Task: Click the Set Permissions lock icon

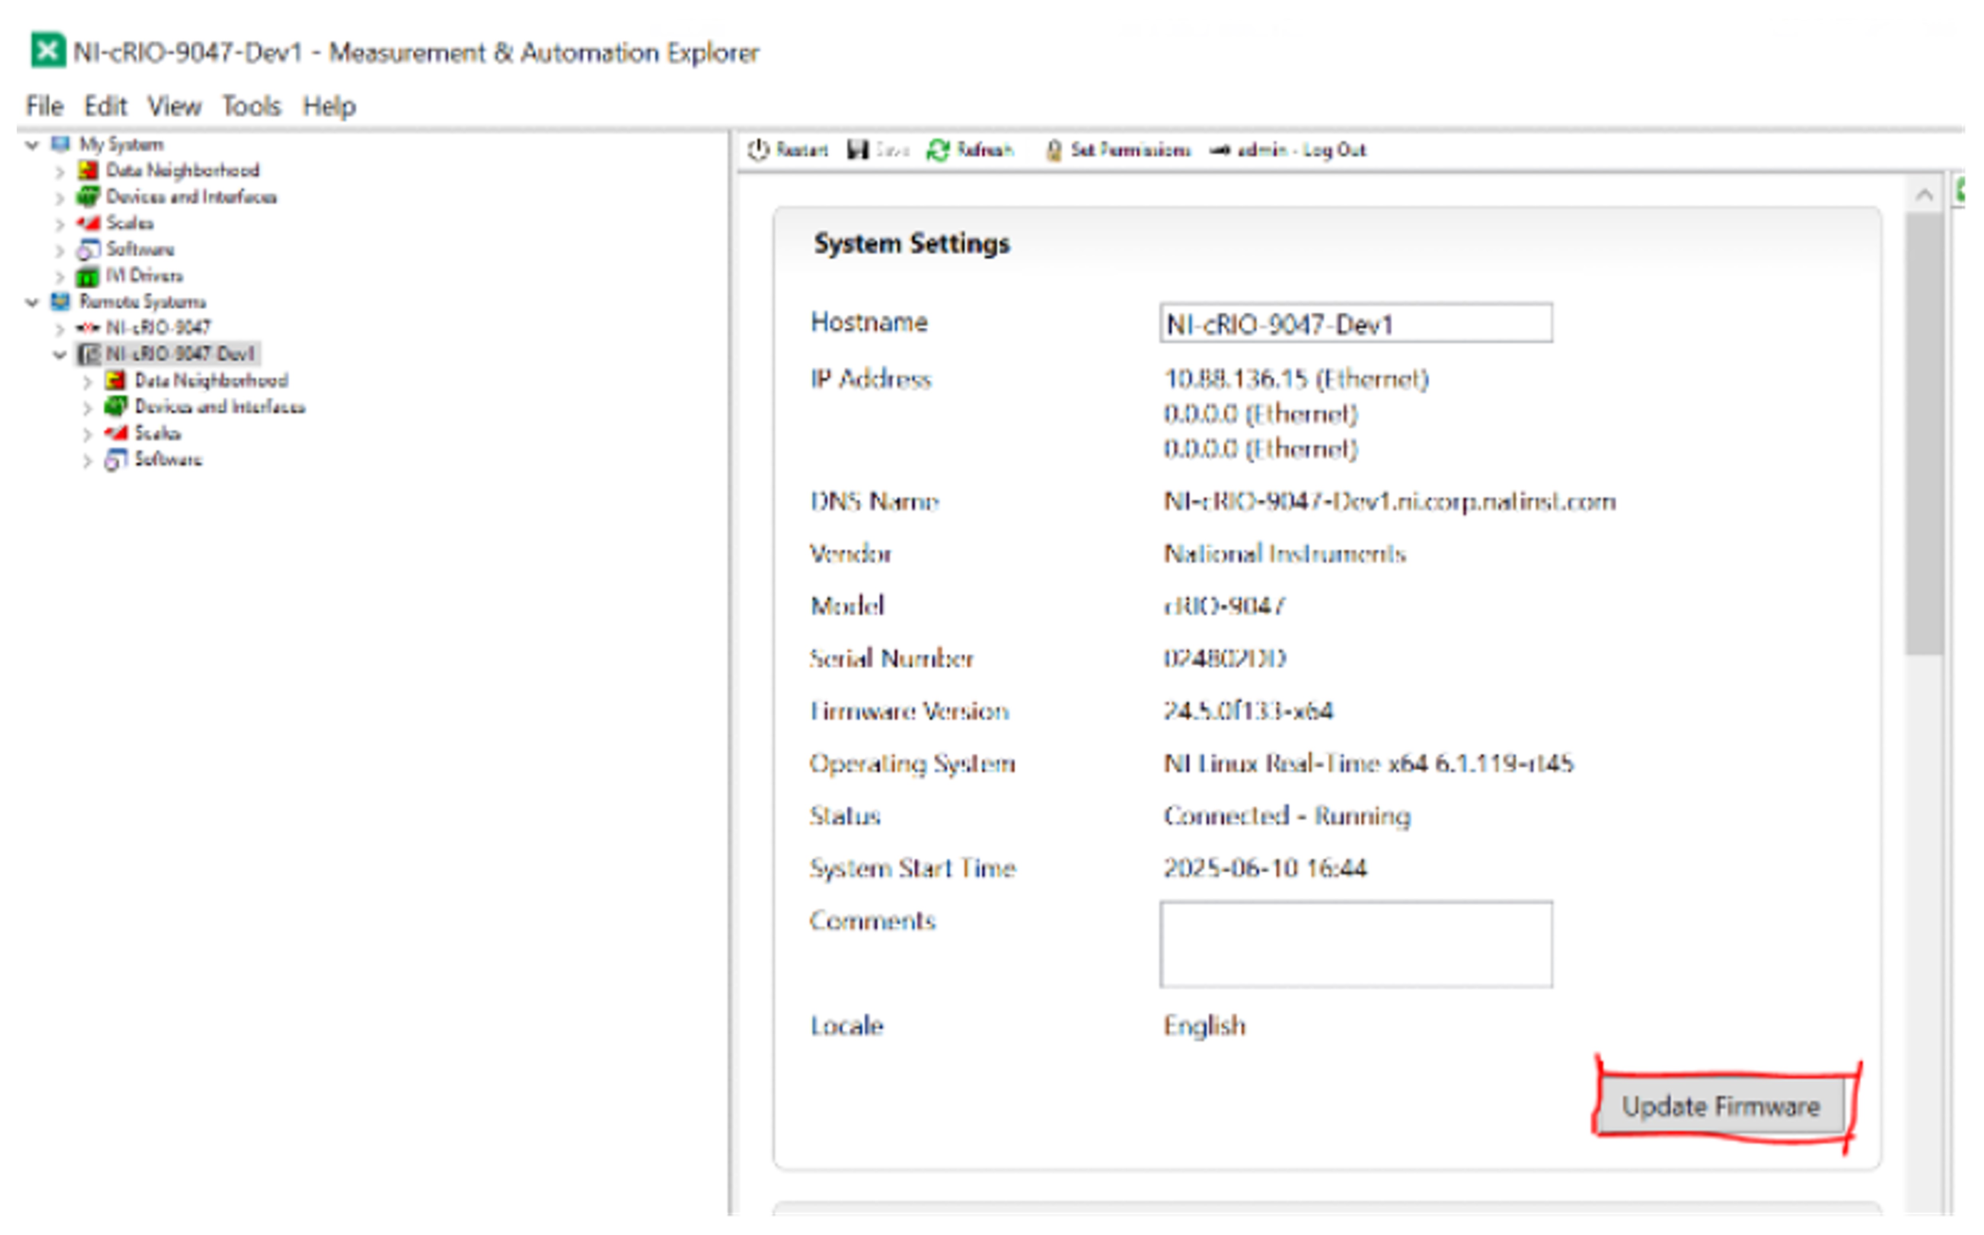Action: pos(1054,150)
